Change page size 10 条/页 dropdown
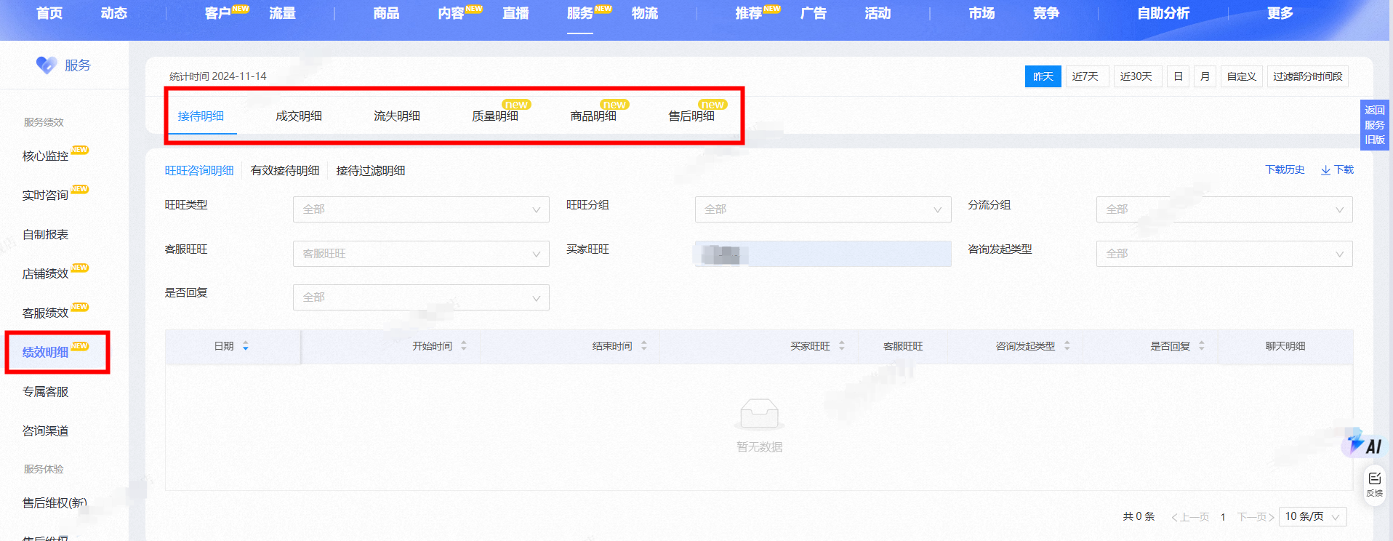This screenshot has width=1393, height=541. (1312, 516)
